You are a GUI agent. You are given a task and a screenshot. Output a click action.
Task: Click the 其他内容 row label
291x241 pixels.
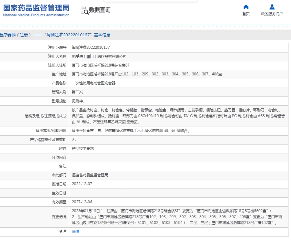click(x=59, y=157)
